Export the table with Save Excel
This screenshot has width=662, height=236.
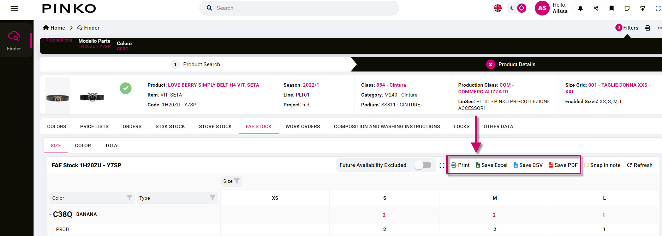[491, 165]
